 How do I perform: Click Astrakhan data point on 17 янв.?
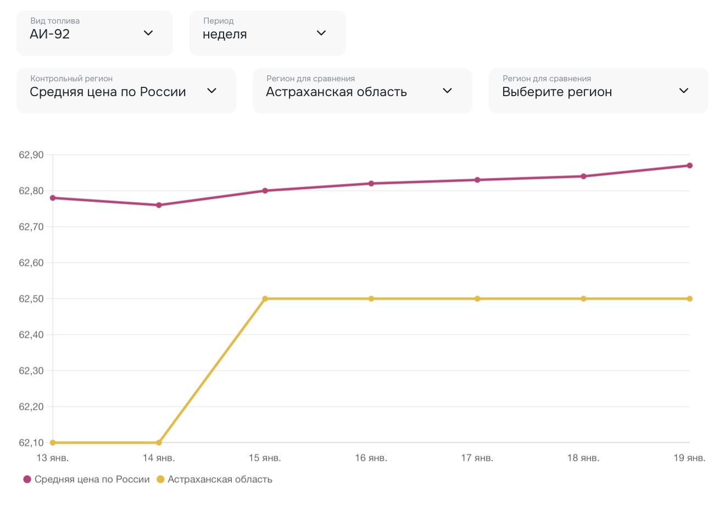coord(477,299)
